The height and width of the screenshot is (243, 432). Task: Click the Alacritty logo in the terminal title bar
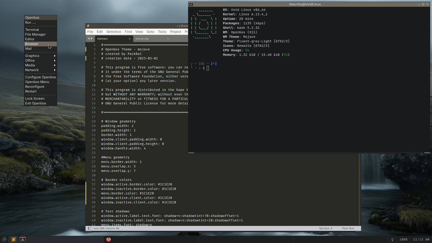pos(191,4)
